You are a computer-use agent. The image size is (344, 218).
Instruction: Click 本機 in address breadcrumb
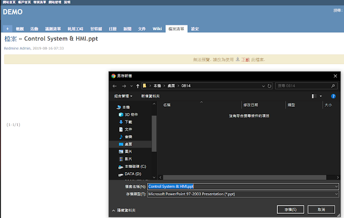point(157,86)
